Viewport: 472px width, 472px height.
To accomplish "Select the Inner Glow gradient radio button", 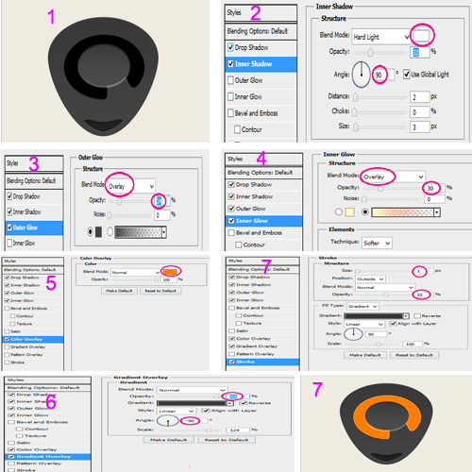I will 365,212.
